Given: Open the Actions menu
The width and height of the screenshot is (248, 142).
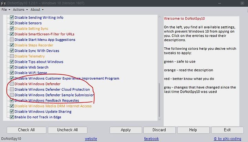Looking at the screenshot, I should point(20,10).
